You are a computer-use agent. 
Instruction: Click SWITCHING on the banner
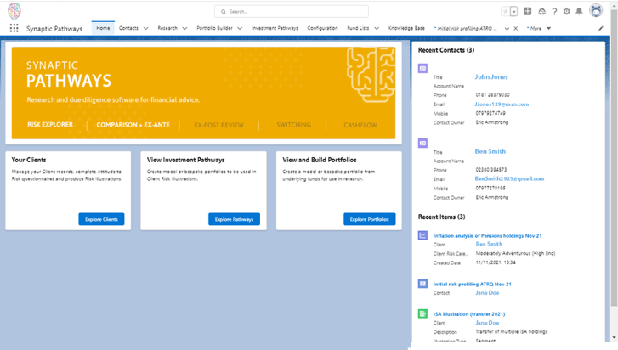click(x=293, y=125)
